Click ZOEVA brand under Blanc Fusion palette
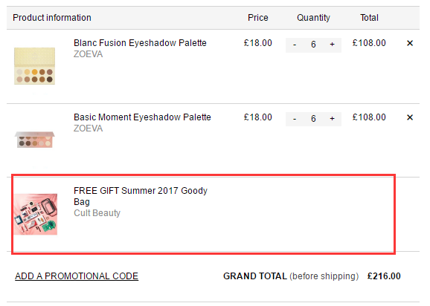Image resolution: width=430 pixels, height=306 pixels. (x=88, y=54)
